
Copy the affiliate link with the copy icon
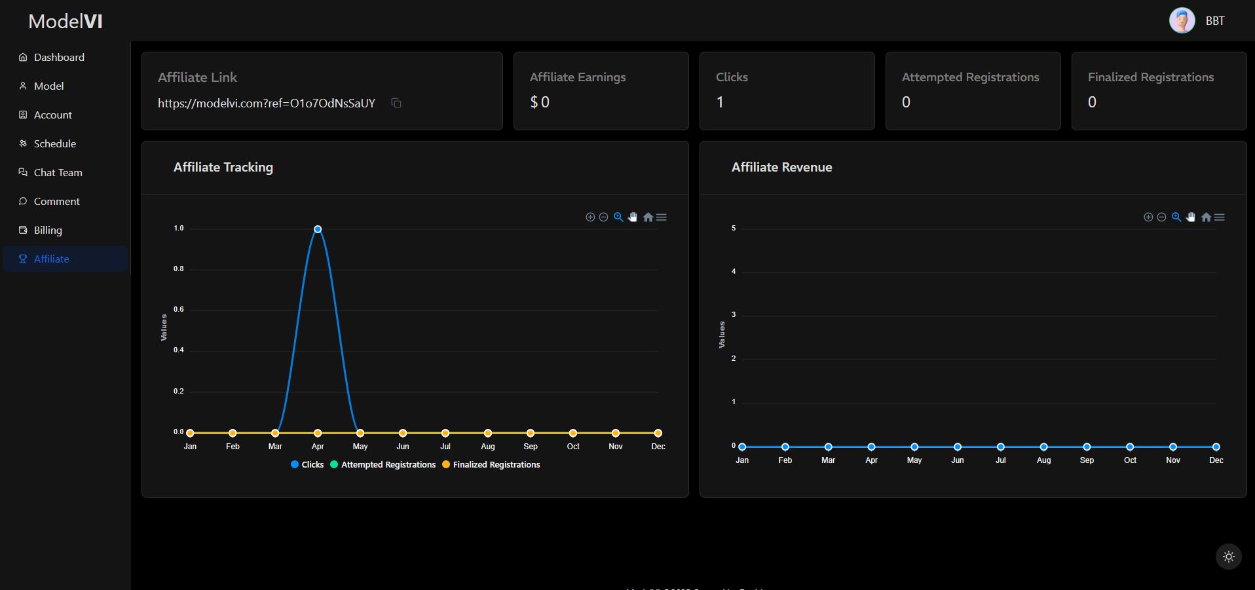click(396, 103)
